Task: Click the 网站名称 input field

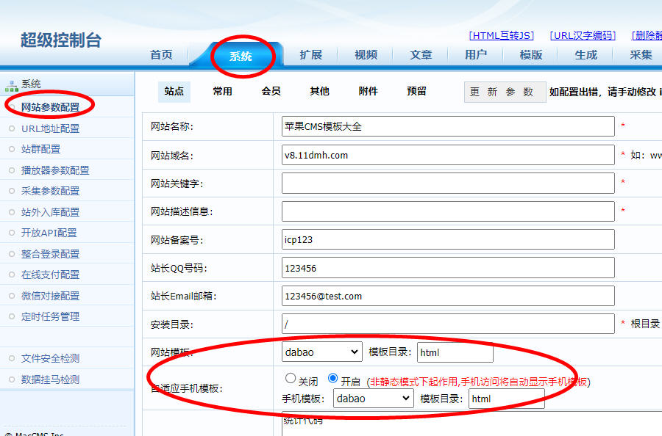Action: (x=447, y=126)
